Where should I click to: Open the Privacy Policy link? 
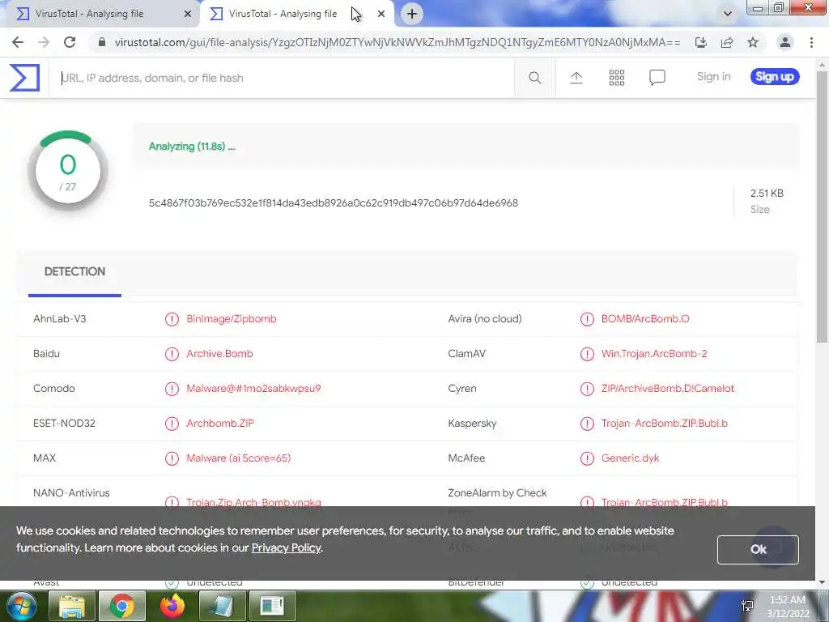click(286, 548)
